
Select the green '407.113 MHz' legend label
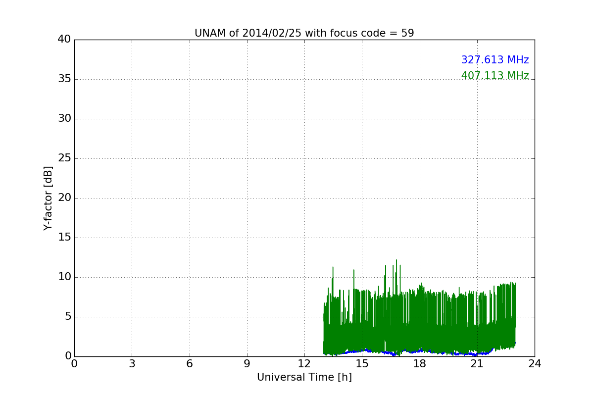pos(495,76)
